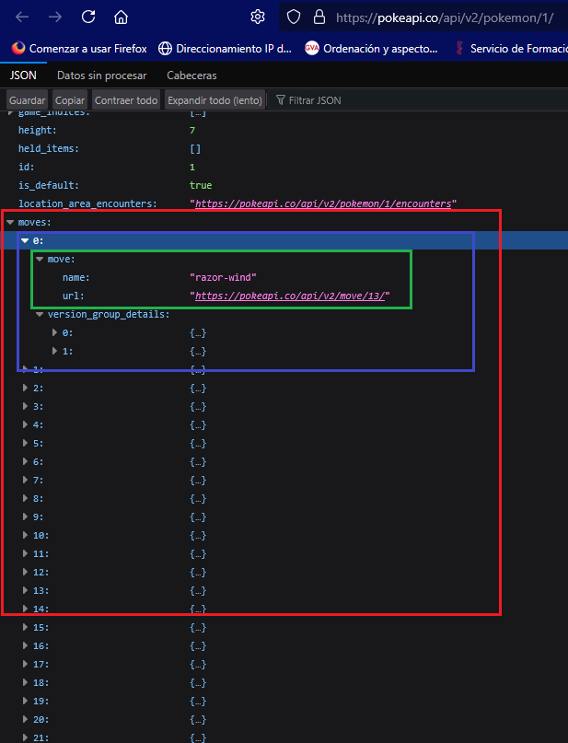Collapse the move object node
This screenshot has height=743, width=568.
pos(40,260)
